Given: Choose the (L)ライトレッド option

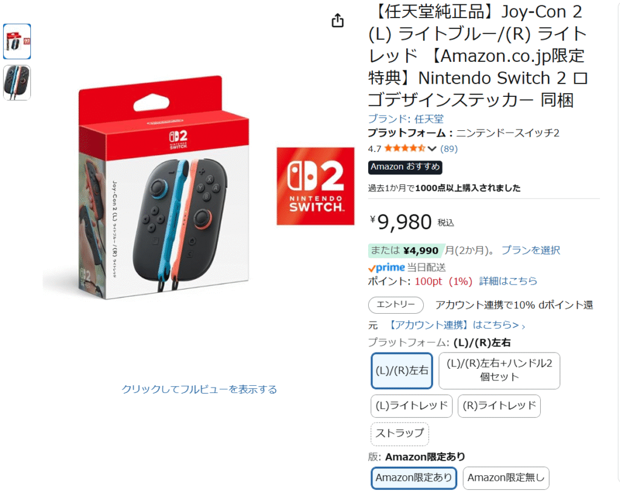Looking at the screenshot, I should pos(412,406).
